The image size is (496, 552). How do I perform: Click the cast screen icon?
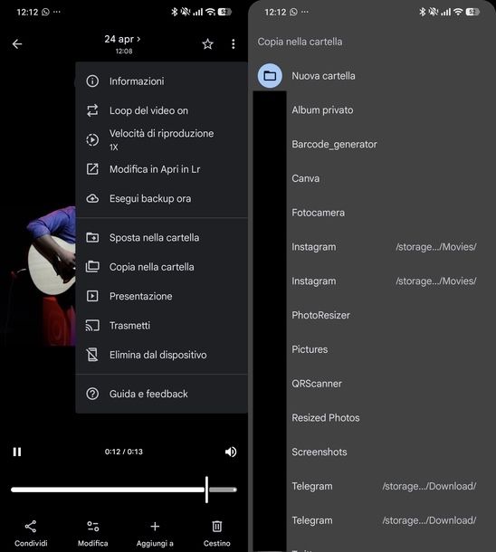(x=92, y=326)
